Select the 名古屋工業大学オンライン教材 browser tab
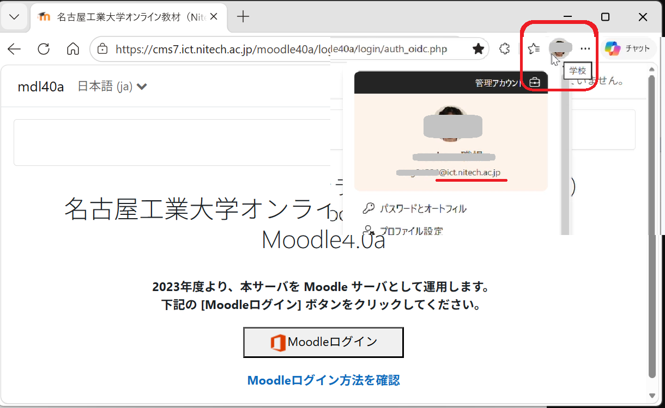Viewport: 665px width, 408px height. [x=128, y=17]
